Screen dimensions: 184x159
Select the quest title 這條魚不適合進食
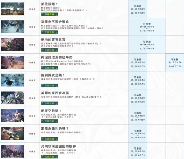pos(55,22)
